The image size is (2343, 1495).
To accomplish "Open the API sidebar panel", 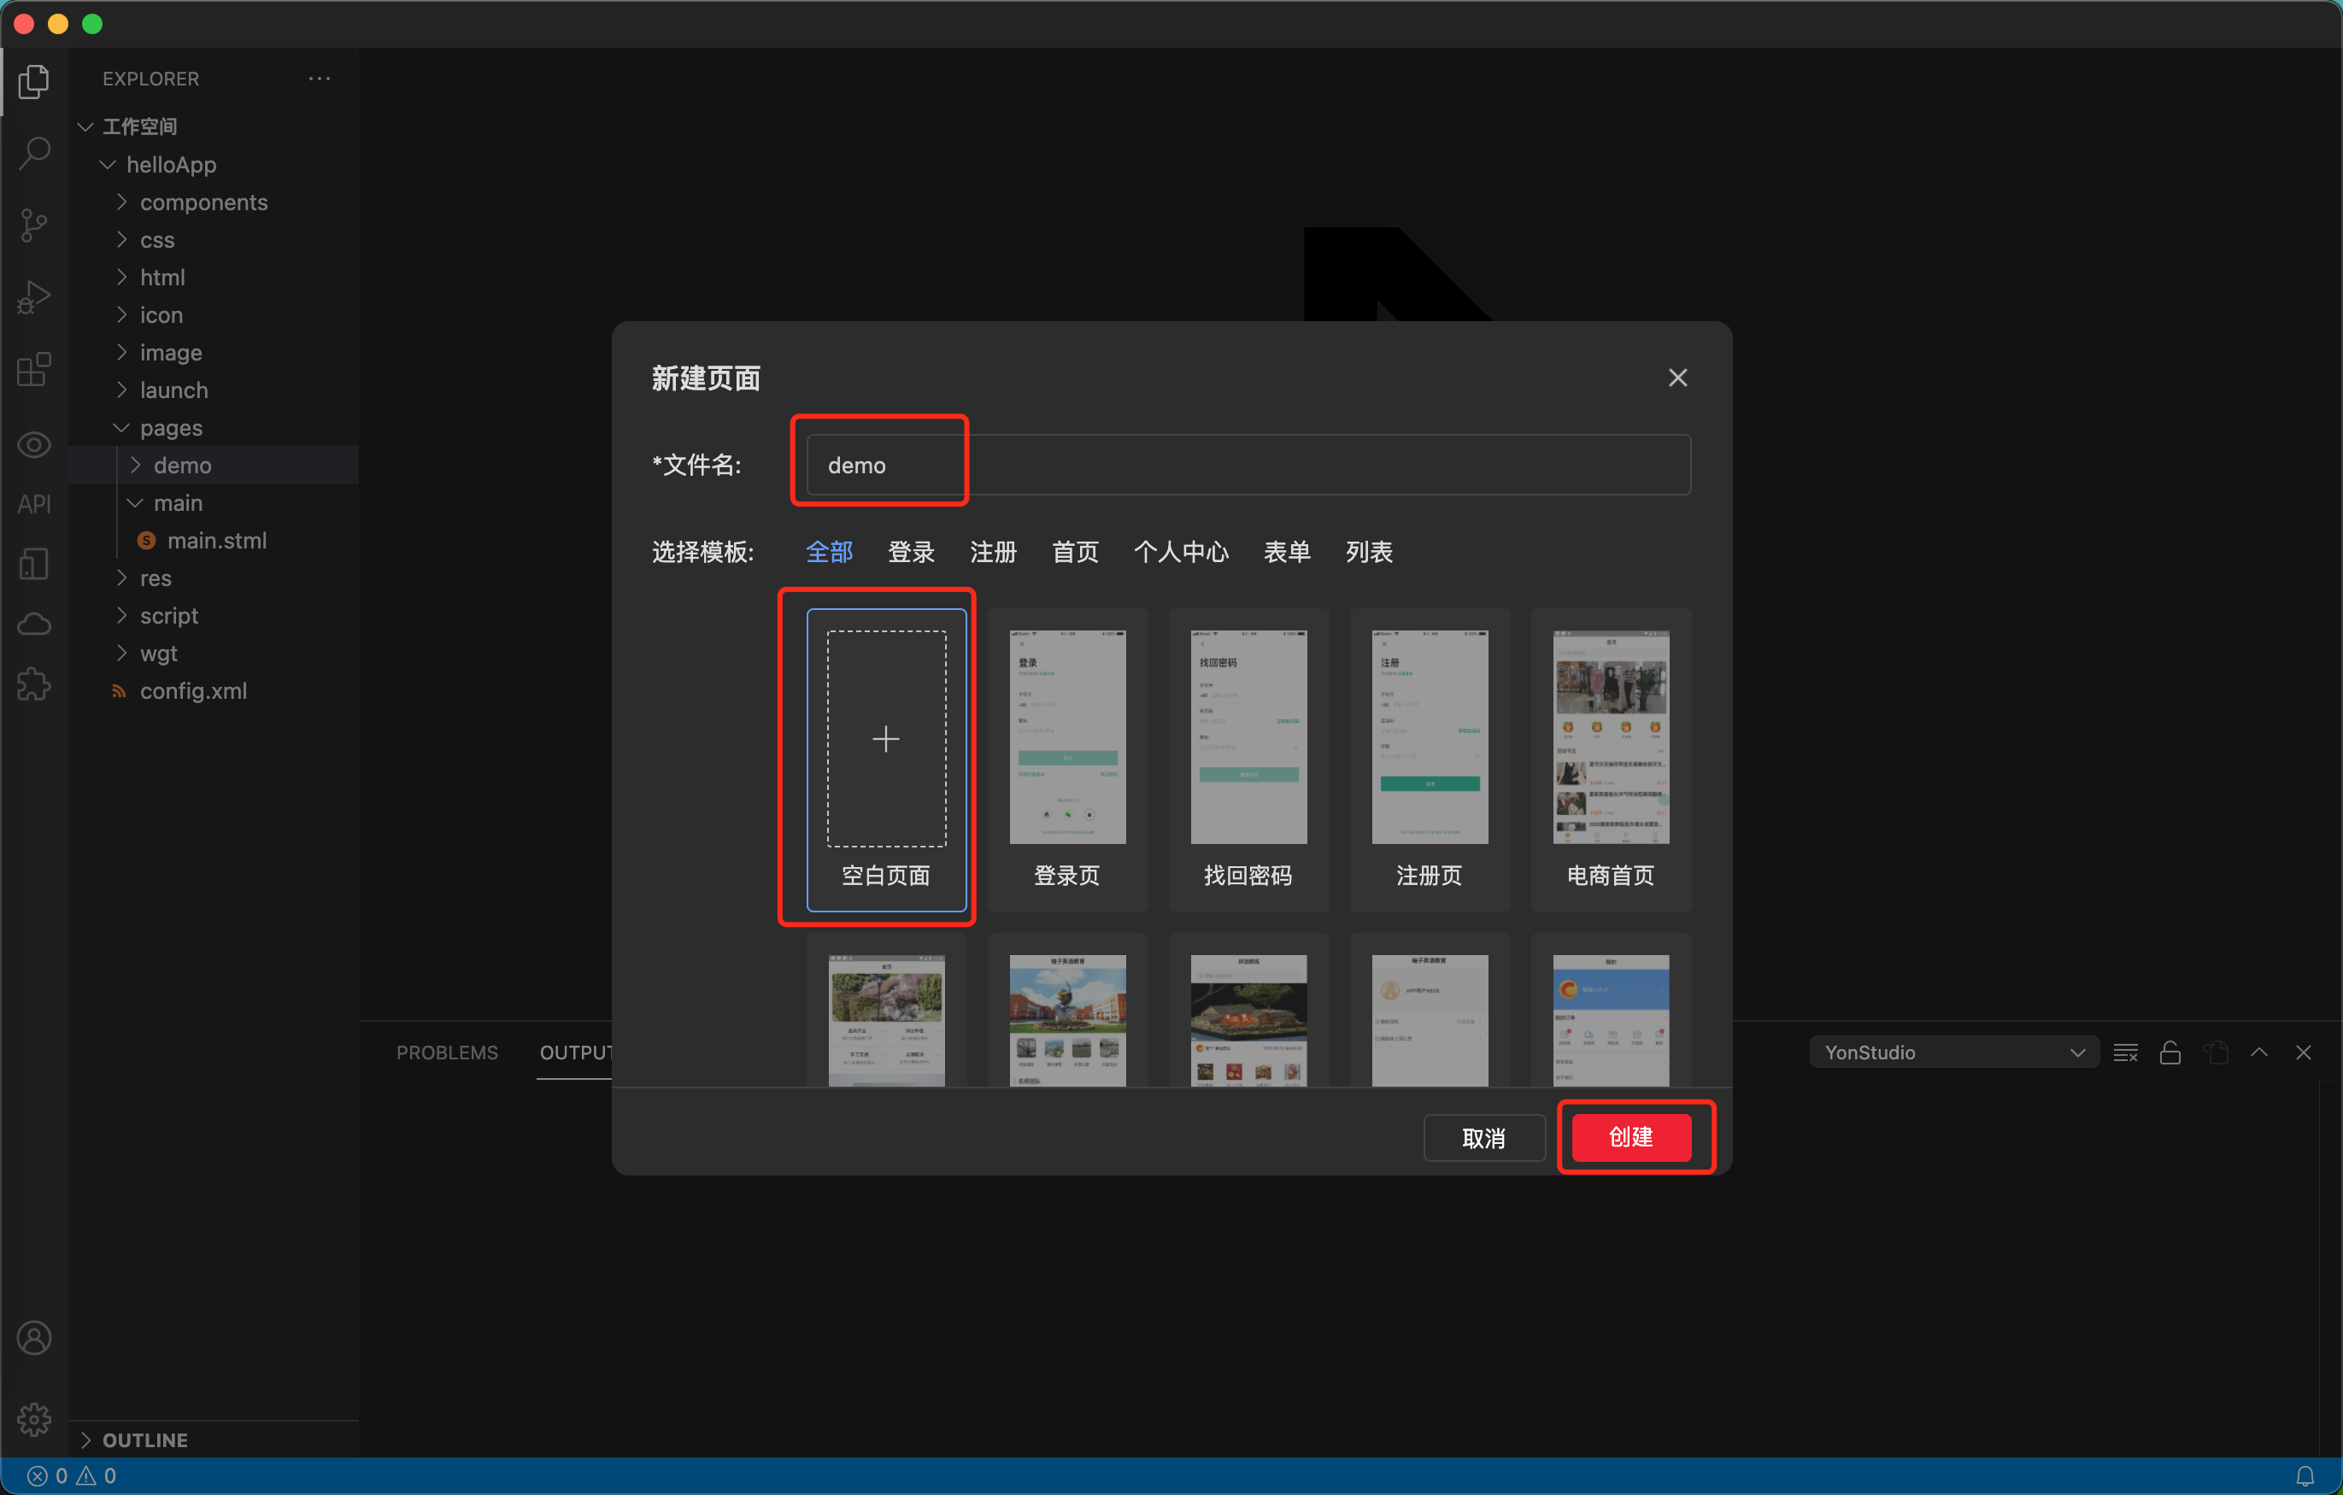I will click(x=32, y=504).
